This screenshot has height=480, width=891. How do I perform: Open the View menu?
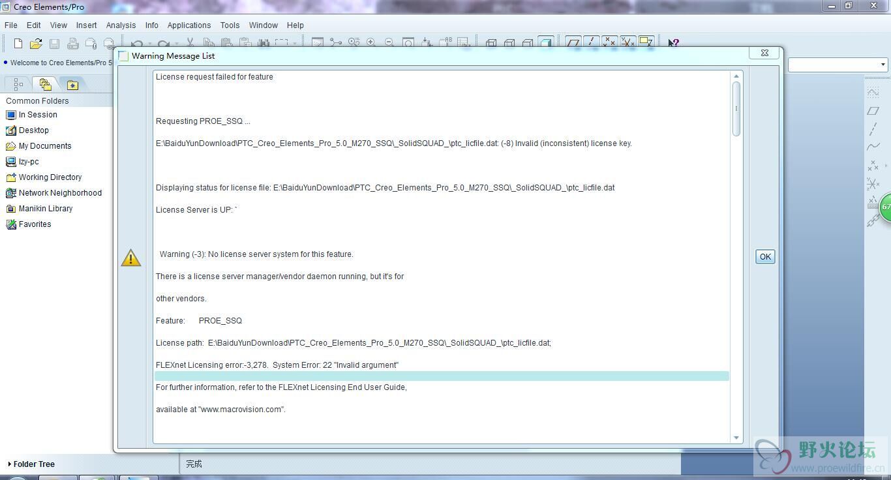(x=59, y=25)
